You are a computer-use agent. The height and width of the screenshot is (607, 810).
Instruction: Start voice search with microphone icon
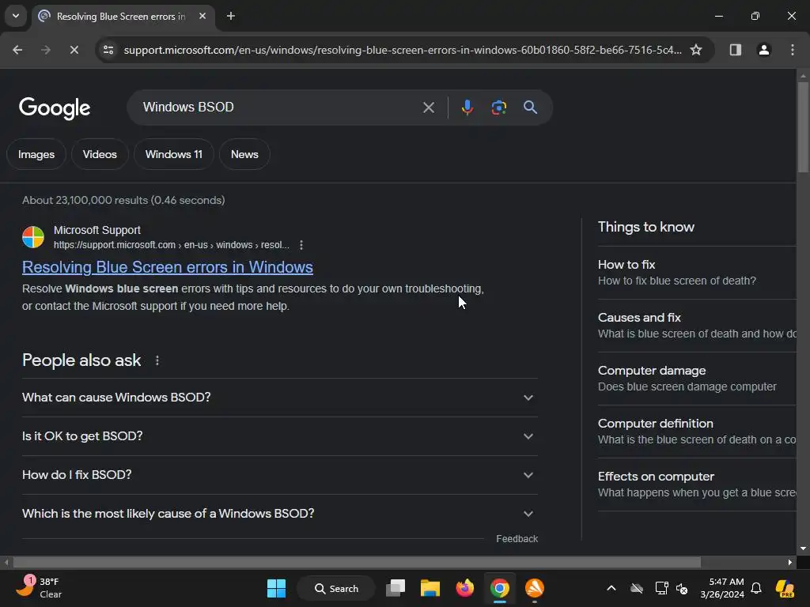[467, 107]
